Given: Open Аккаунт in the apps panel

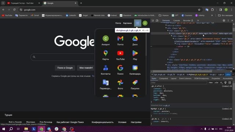Looking at the screenshot, I should pos(106,40).
